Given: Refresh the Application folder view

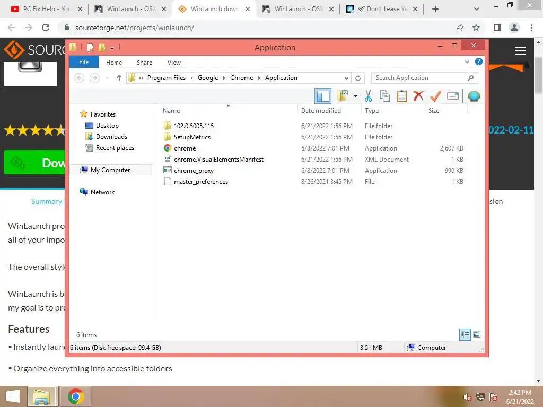Looking at the screenshot, I should click(x=358, y=78).
